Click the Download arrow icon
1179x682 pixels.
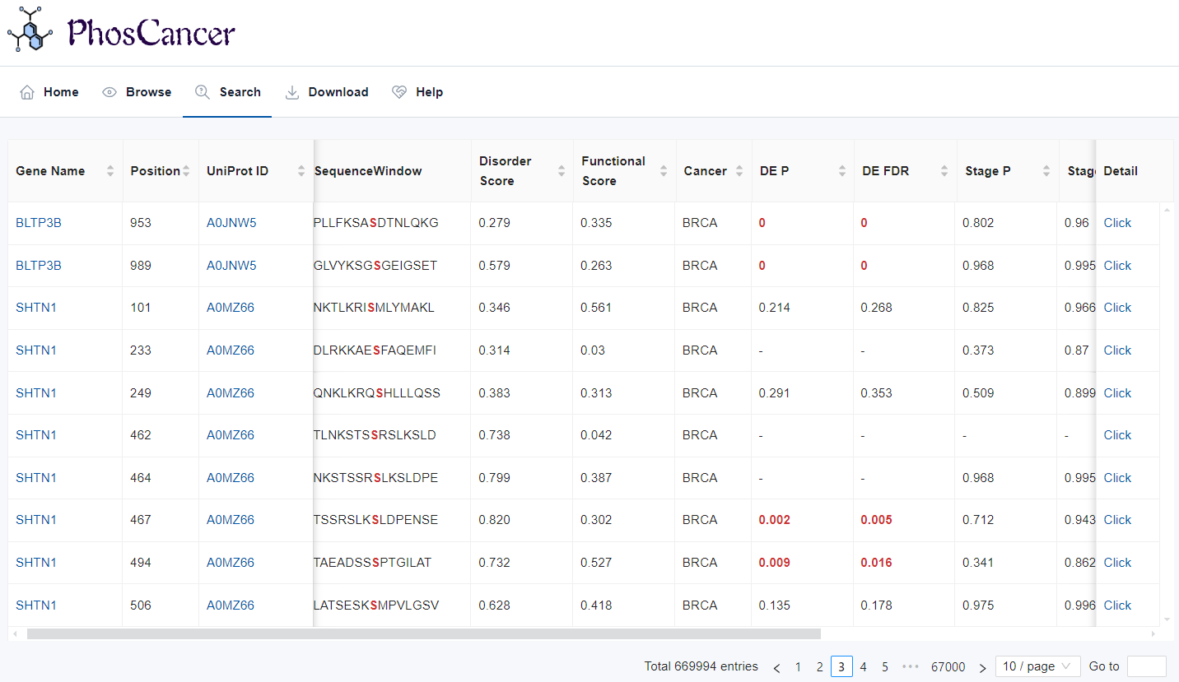tap(291, 92)
